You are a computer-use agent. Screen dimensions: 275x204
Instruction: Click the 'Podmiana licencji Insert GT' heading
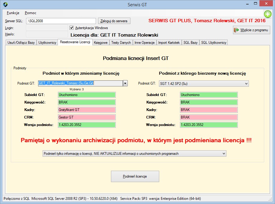coord(136,58)
